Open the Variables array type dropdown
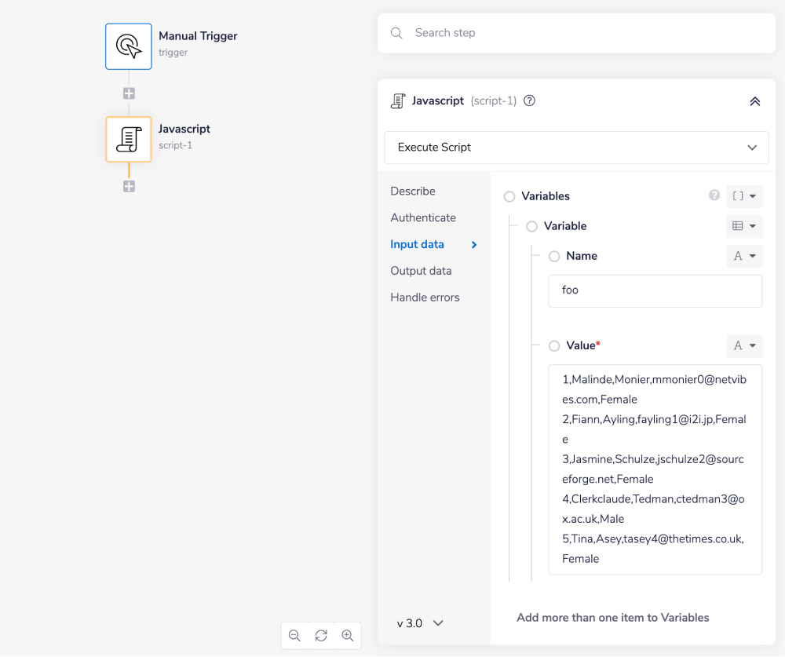The image size is (785, 657). pos(744,196)
